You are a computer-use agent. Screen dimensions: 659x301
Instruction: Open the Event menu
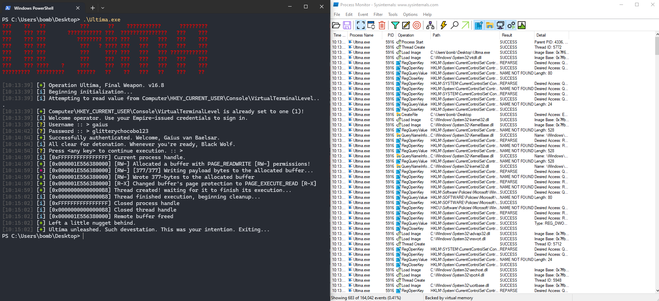(x=363, y=14)
